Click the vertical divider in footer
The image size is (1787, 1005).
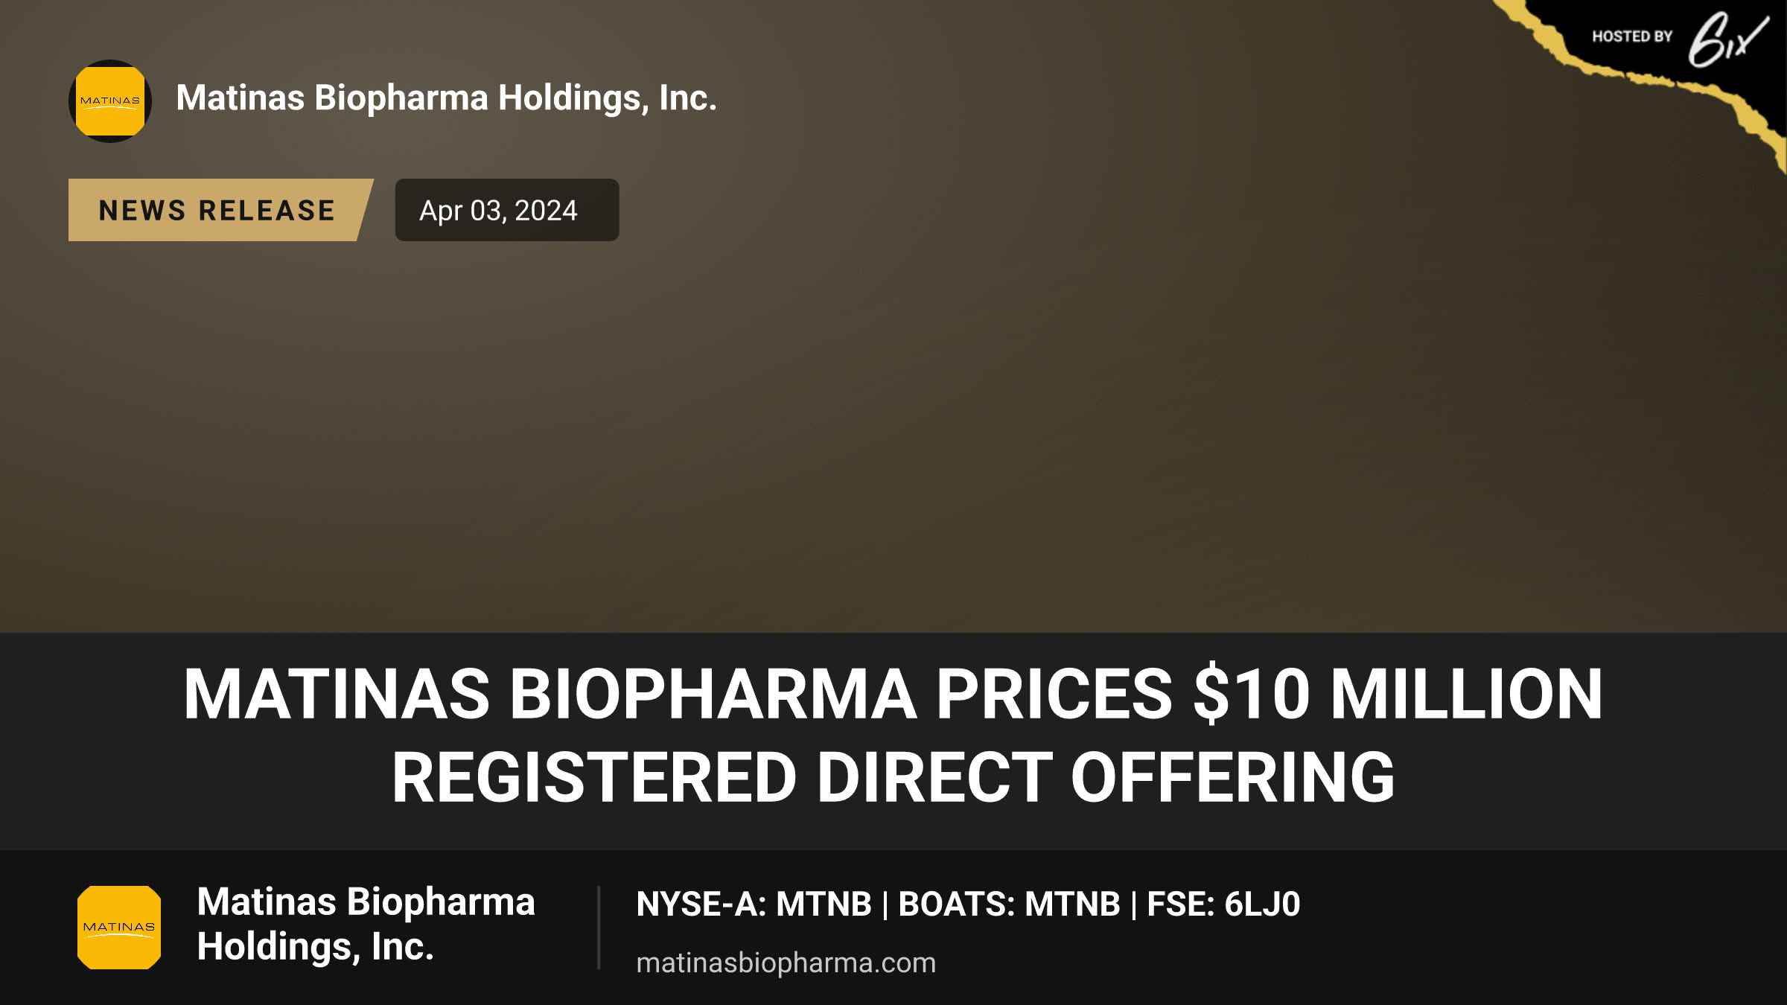[599, 928]
